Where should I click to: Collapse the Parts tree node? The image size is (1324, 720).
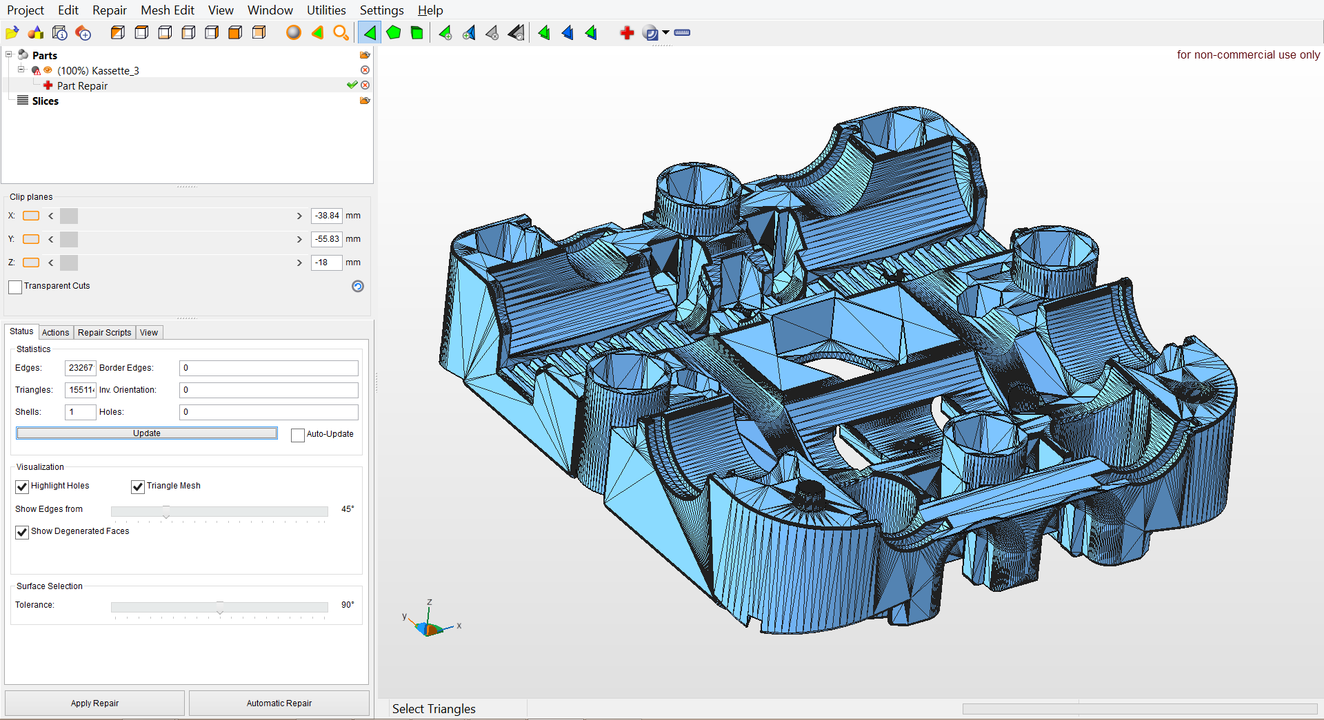pos(9,54)
